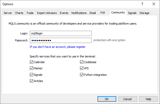Viewport: 160px width, 104px height.
Task: Open Help for this dialog
Action: (148, 99)
